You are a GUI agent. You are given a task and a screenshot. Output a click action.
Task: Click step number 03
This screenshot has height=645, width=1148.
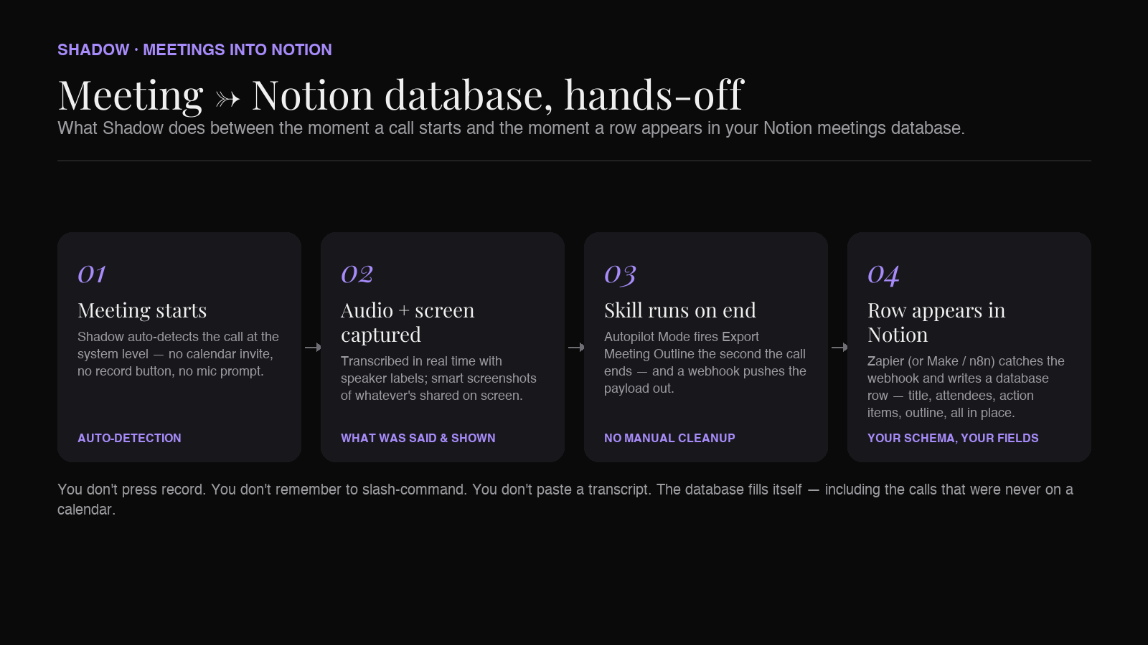(620, 274)
